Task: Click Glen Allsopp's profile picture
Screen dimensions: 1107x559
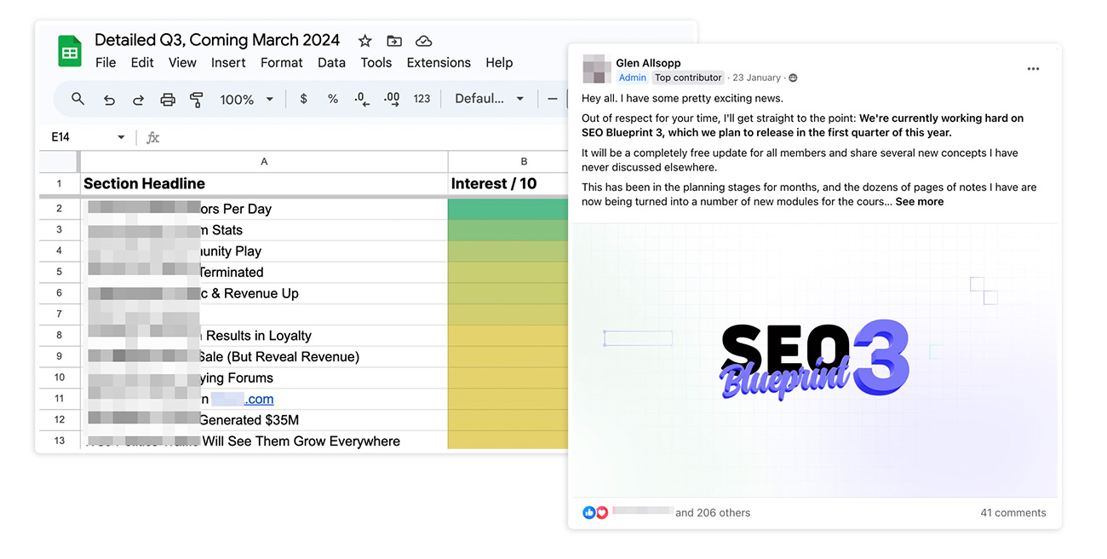Action: pos(597,69)
